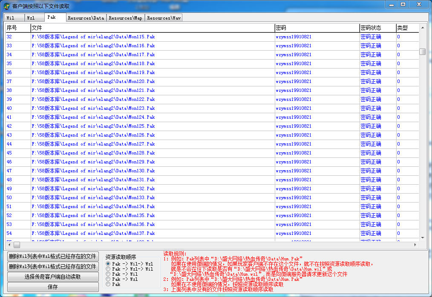The width and height of the screenshot is (432, 297).
Task: Sort by the 文件 column header
Action: coord(153,28)
